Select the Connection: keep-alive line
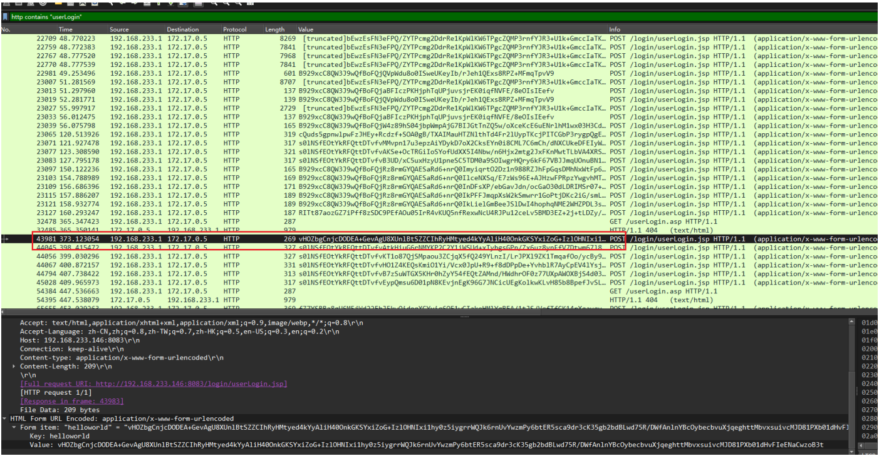Viewport: 879px width, 456px height. click(x=68, y=348)
